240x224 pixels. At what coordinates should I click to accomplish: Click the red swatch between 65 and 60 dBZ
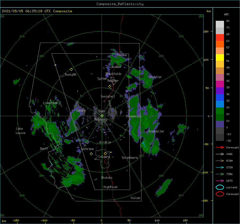(x=220, y=38)
